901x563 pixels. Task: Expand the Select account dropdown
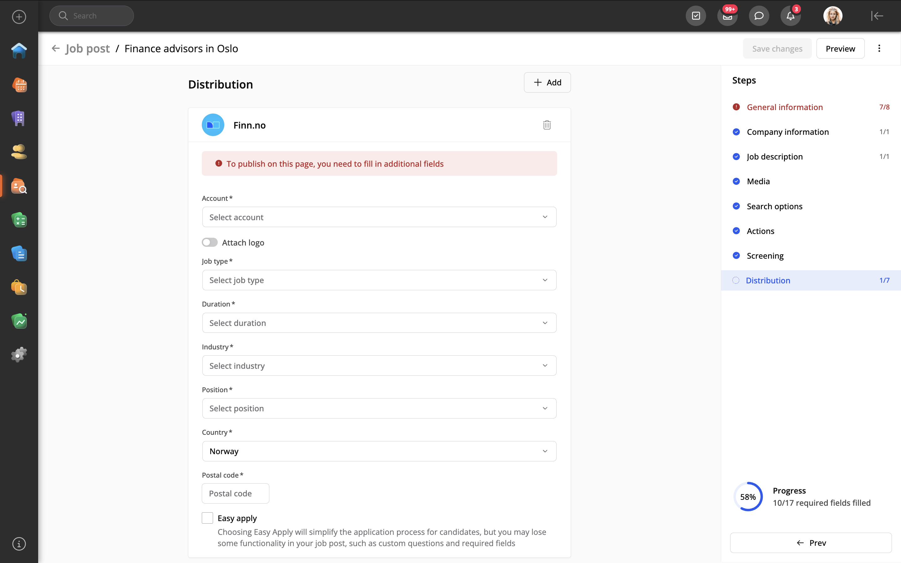coord(379,217)
